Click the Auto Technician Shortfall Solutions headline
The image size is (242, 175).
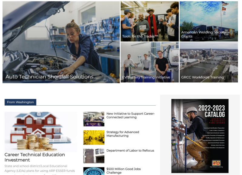[x=50, y=77]
